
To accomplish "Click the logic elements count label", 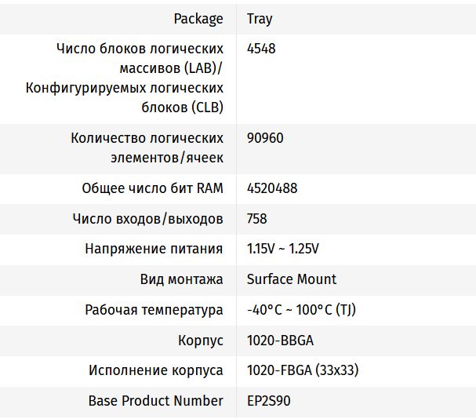I will pyautogui.click(x=147, y=148).
